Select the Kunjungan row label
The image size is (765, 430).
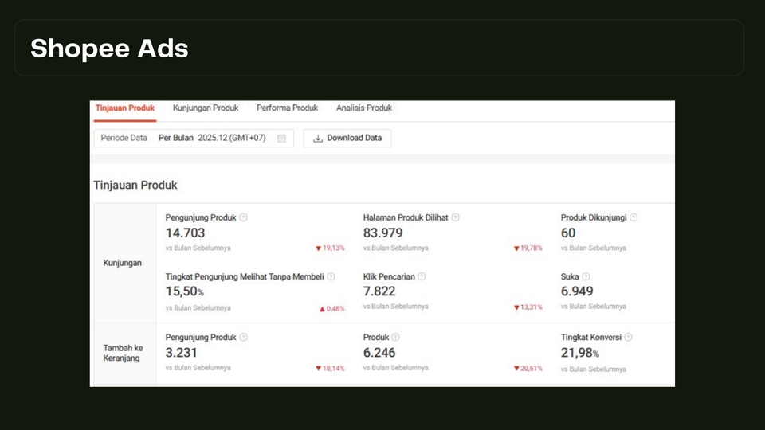[123, 263]
